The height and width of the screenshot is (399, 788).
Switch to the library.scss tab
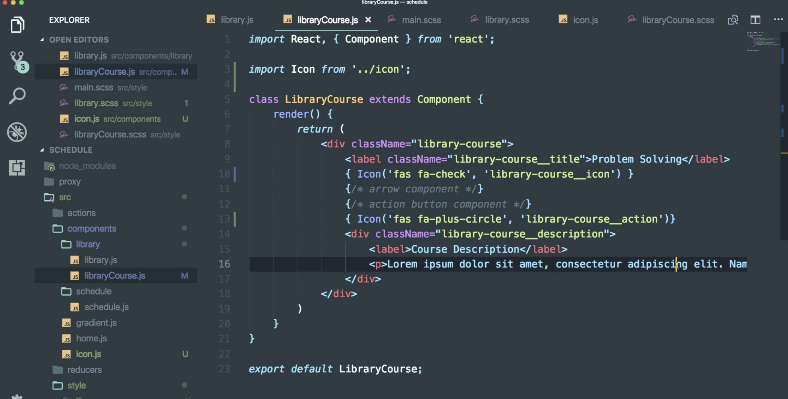coord(500,20)
